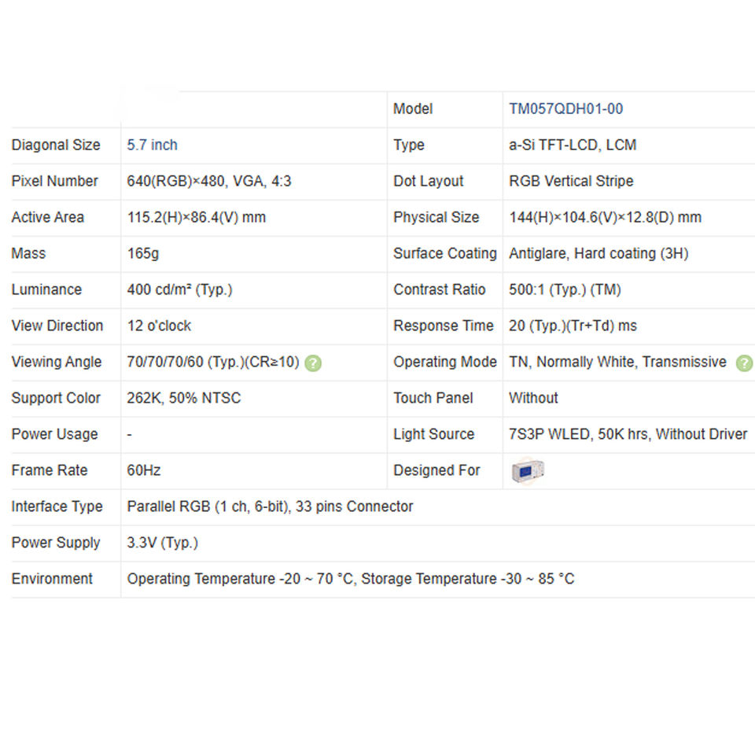Click the Active Area dimensions value

coord(196,217)
